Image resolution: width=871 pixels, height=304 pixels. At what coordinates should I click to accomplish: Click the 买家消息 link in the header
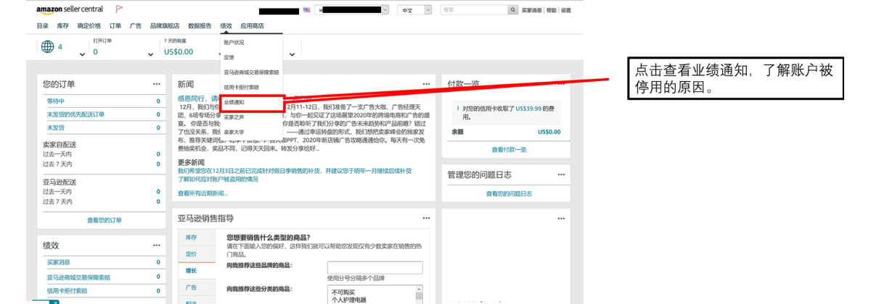coord(532,10)
